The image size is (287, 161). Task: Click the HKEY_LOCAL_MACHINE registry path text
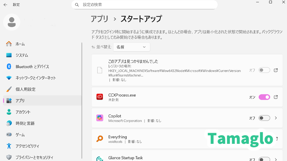click(x=174, y=73)
